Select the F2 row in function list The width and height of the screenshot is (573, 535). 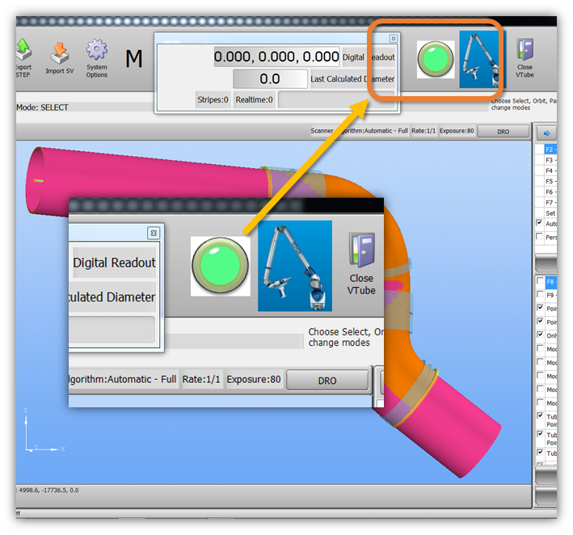click(x=554, y=150)
